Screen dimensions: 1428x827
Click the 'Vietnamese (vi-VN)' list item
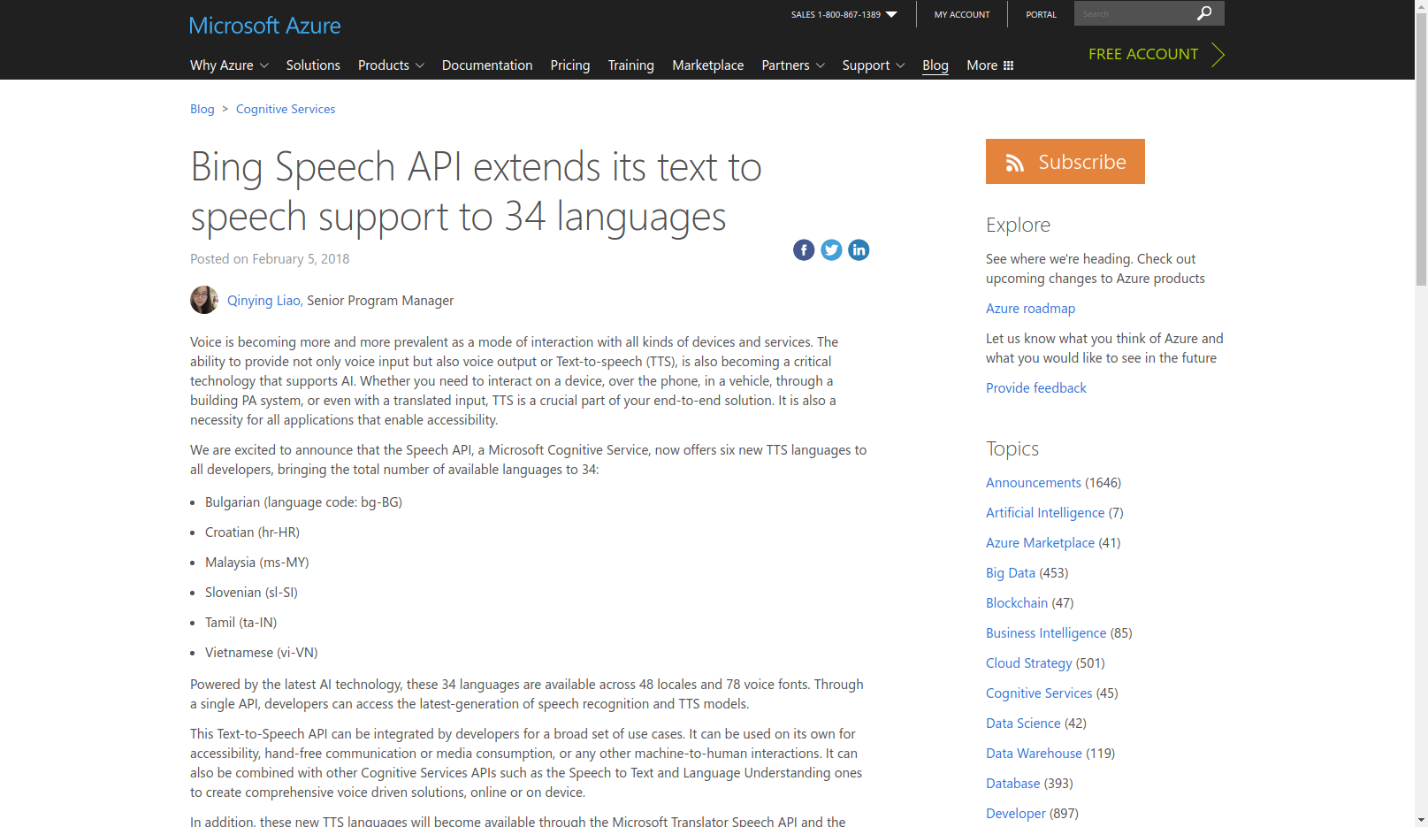[x=262, y=653]
